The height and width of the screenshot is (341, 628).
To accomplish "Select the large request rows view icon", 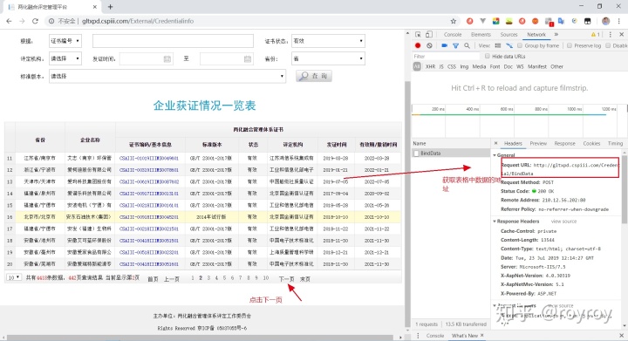I will (x=498, y=46).
